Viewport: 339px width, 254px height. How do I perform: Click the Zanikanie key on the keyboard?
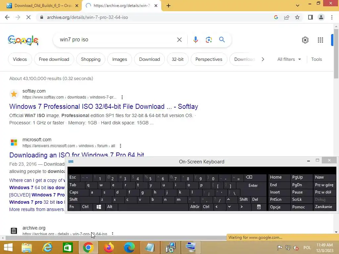pyautogui.click(x=324, y=207)
